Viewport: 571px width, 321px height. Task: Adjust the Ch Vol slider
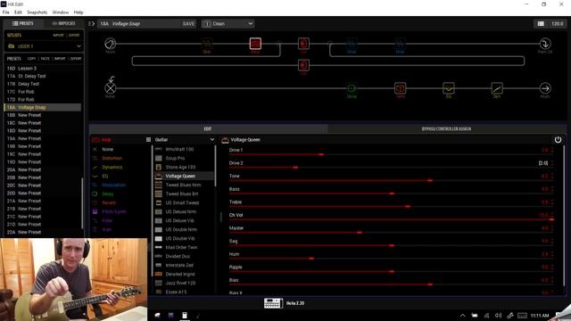[392, 220]
